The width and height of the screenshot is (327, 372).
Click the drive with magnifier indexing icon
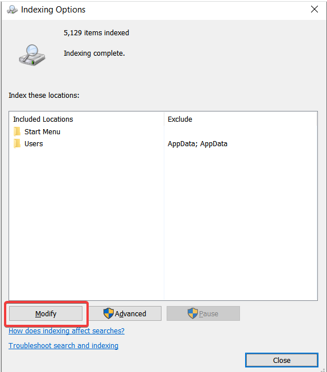point(32,55)
